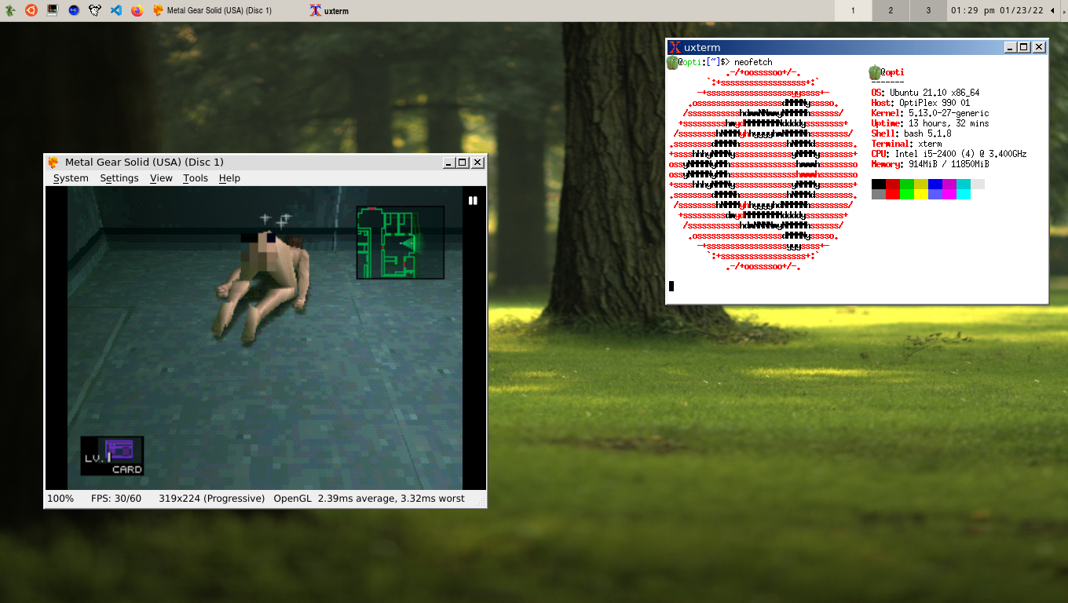The height and width of the screenshot is (603, 1068).
Task: Open the Settings menu in DuckStation
Action: pyautogui.click(x=119, y=178)
